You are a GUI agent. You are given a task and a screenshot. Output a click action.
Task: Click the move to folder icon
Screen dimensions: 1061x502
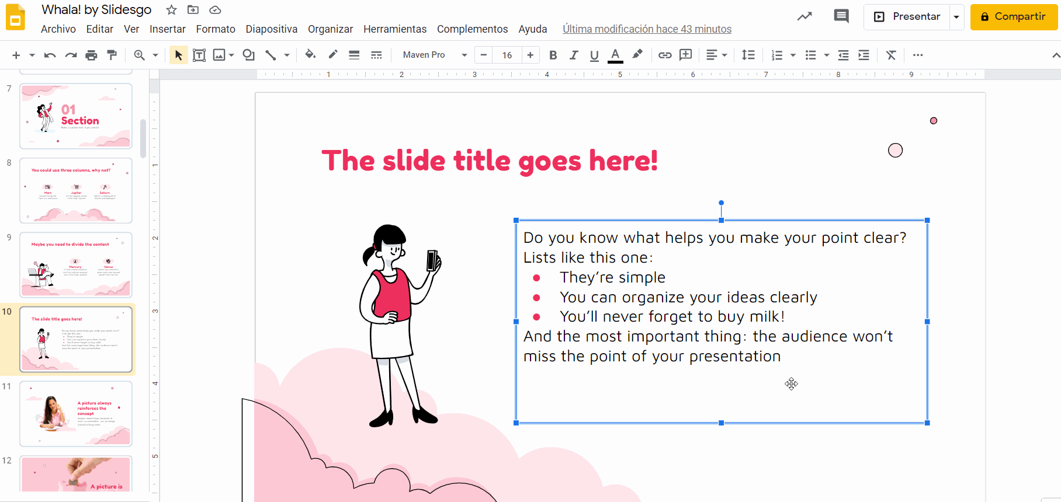[193, 10]
